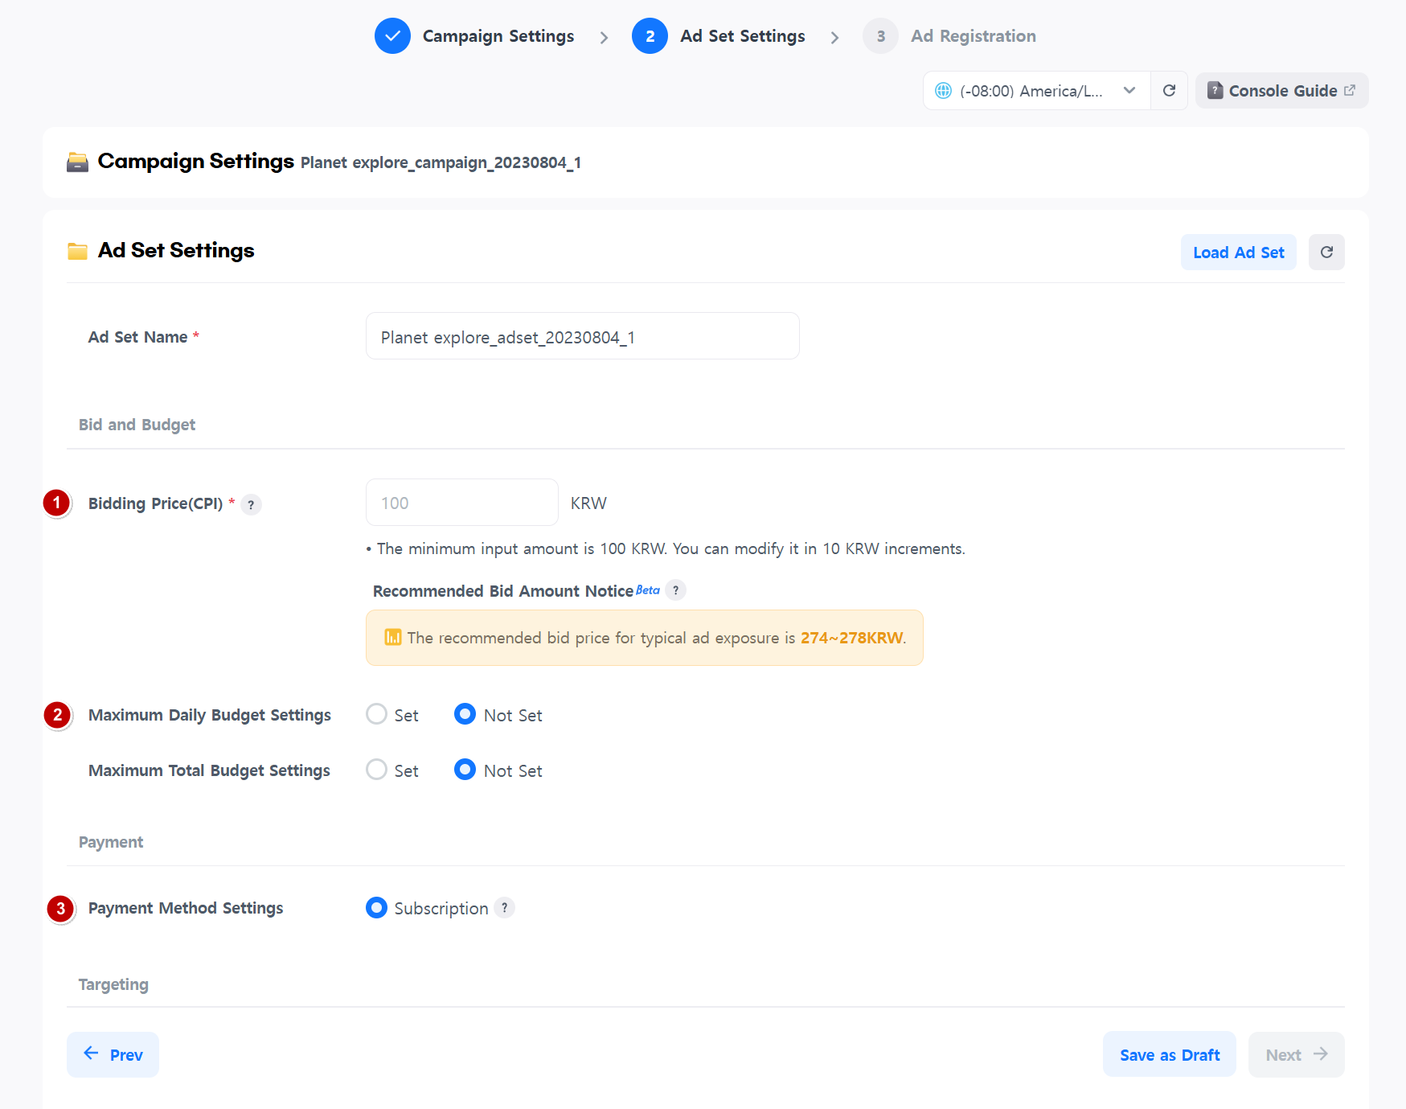Show Subscription payment help icon
This screenshot has height=1109, width=1406.
504,908
